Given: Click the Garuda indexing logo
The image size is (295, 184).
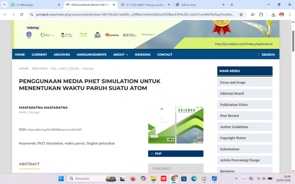Looking at the screenshot, I should (112, 35).
